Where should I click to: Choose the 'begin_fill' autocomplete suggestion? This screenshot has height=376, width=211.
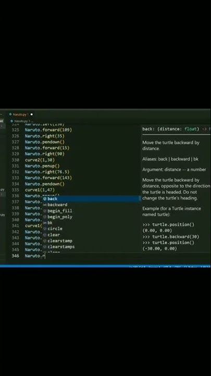pos(91,211)
